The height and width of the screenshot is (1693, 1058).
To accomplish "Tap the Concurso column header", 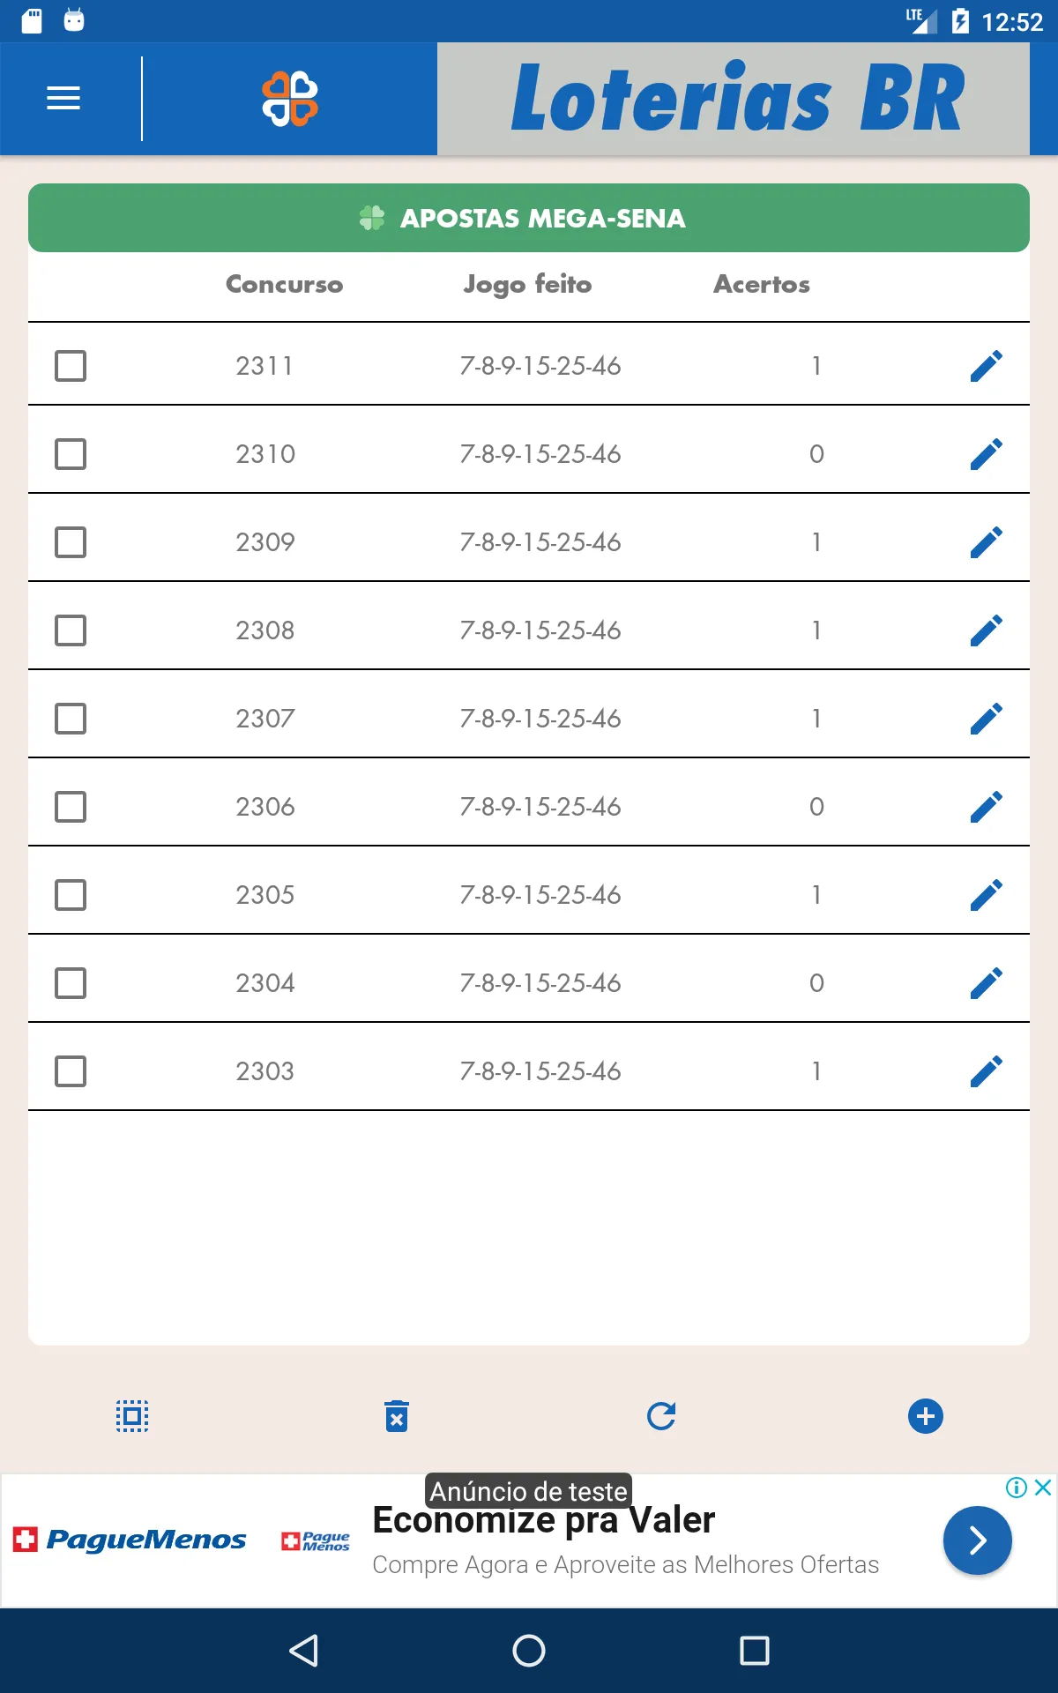I will [x=284, y=284].
